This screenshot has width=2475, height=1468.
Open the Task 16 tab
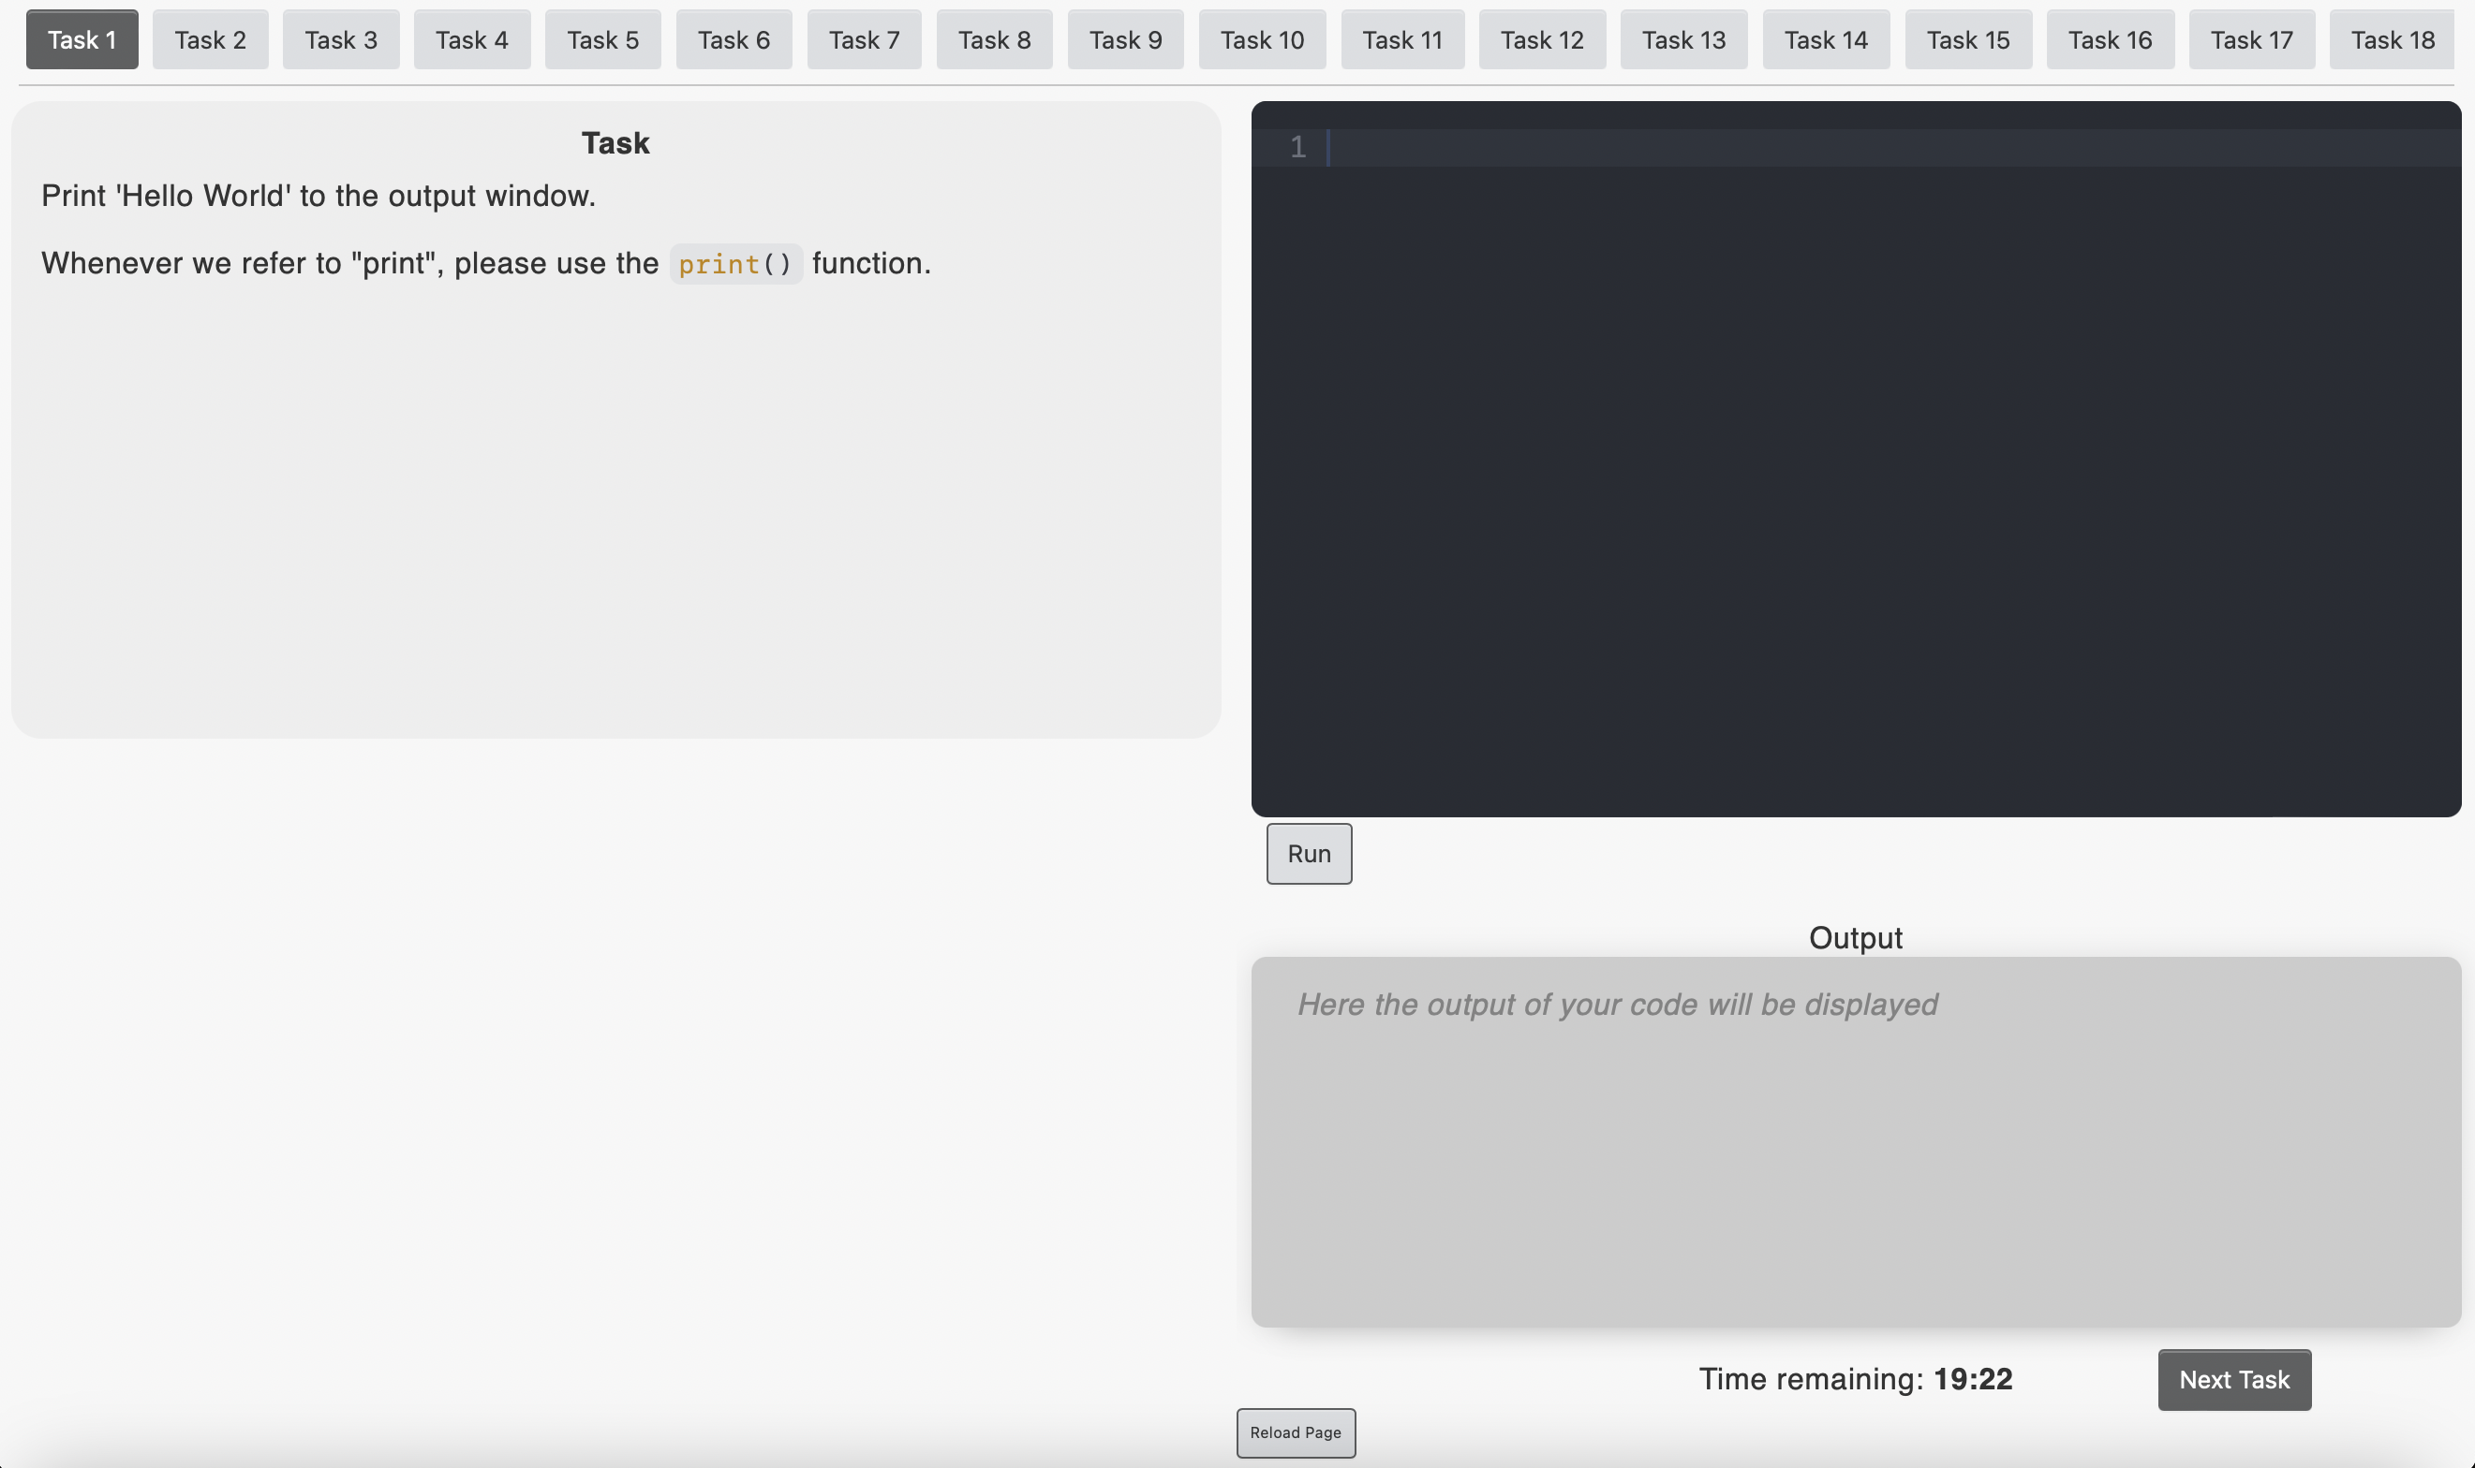coord(2110,39)
